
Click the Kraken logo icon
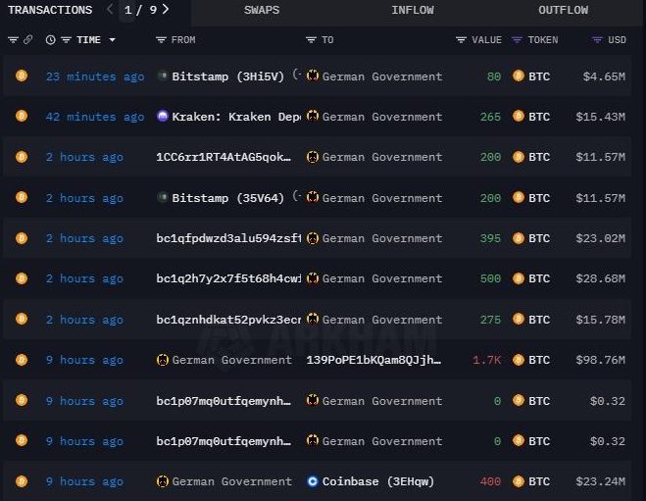(x=163, y=117)
